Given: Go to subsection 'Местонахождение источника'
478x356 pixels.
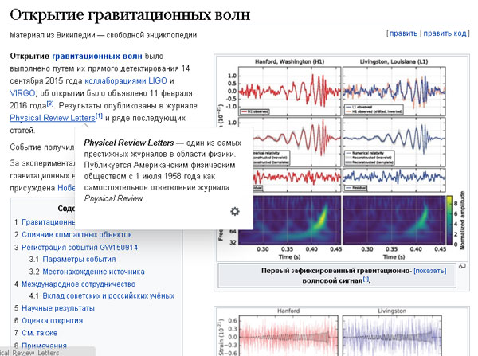Looking at the screenshot, I should pyautogui.click(x=93, y=272).
